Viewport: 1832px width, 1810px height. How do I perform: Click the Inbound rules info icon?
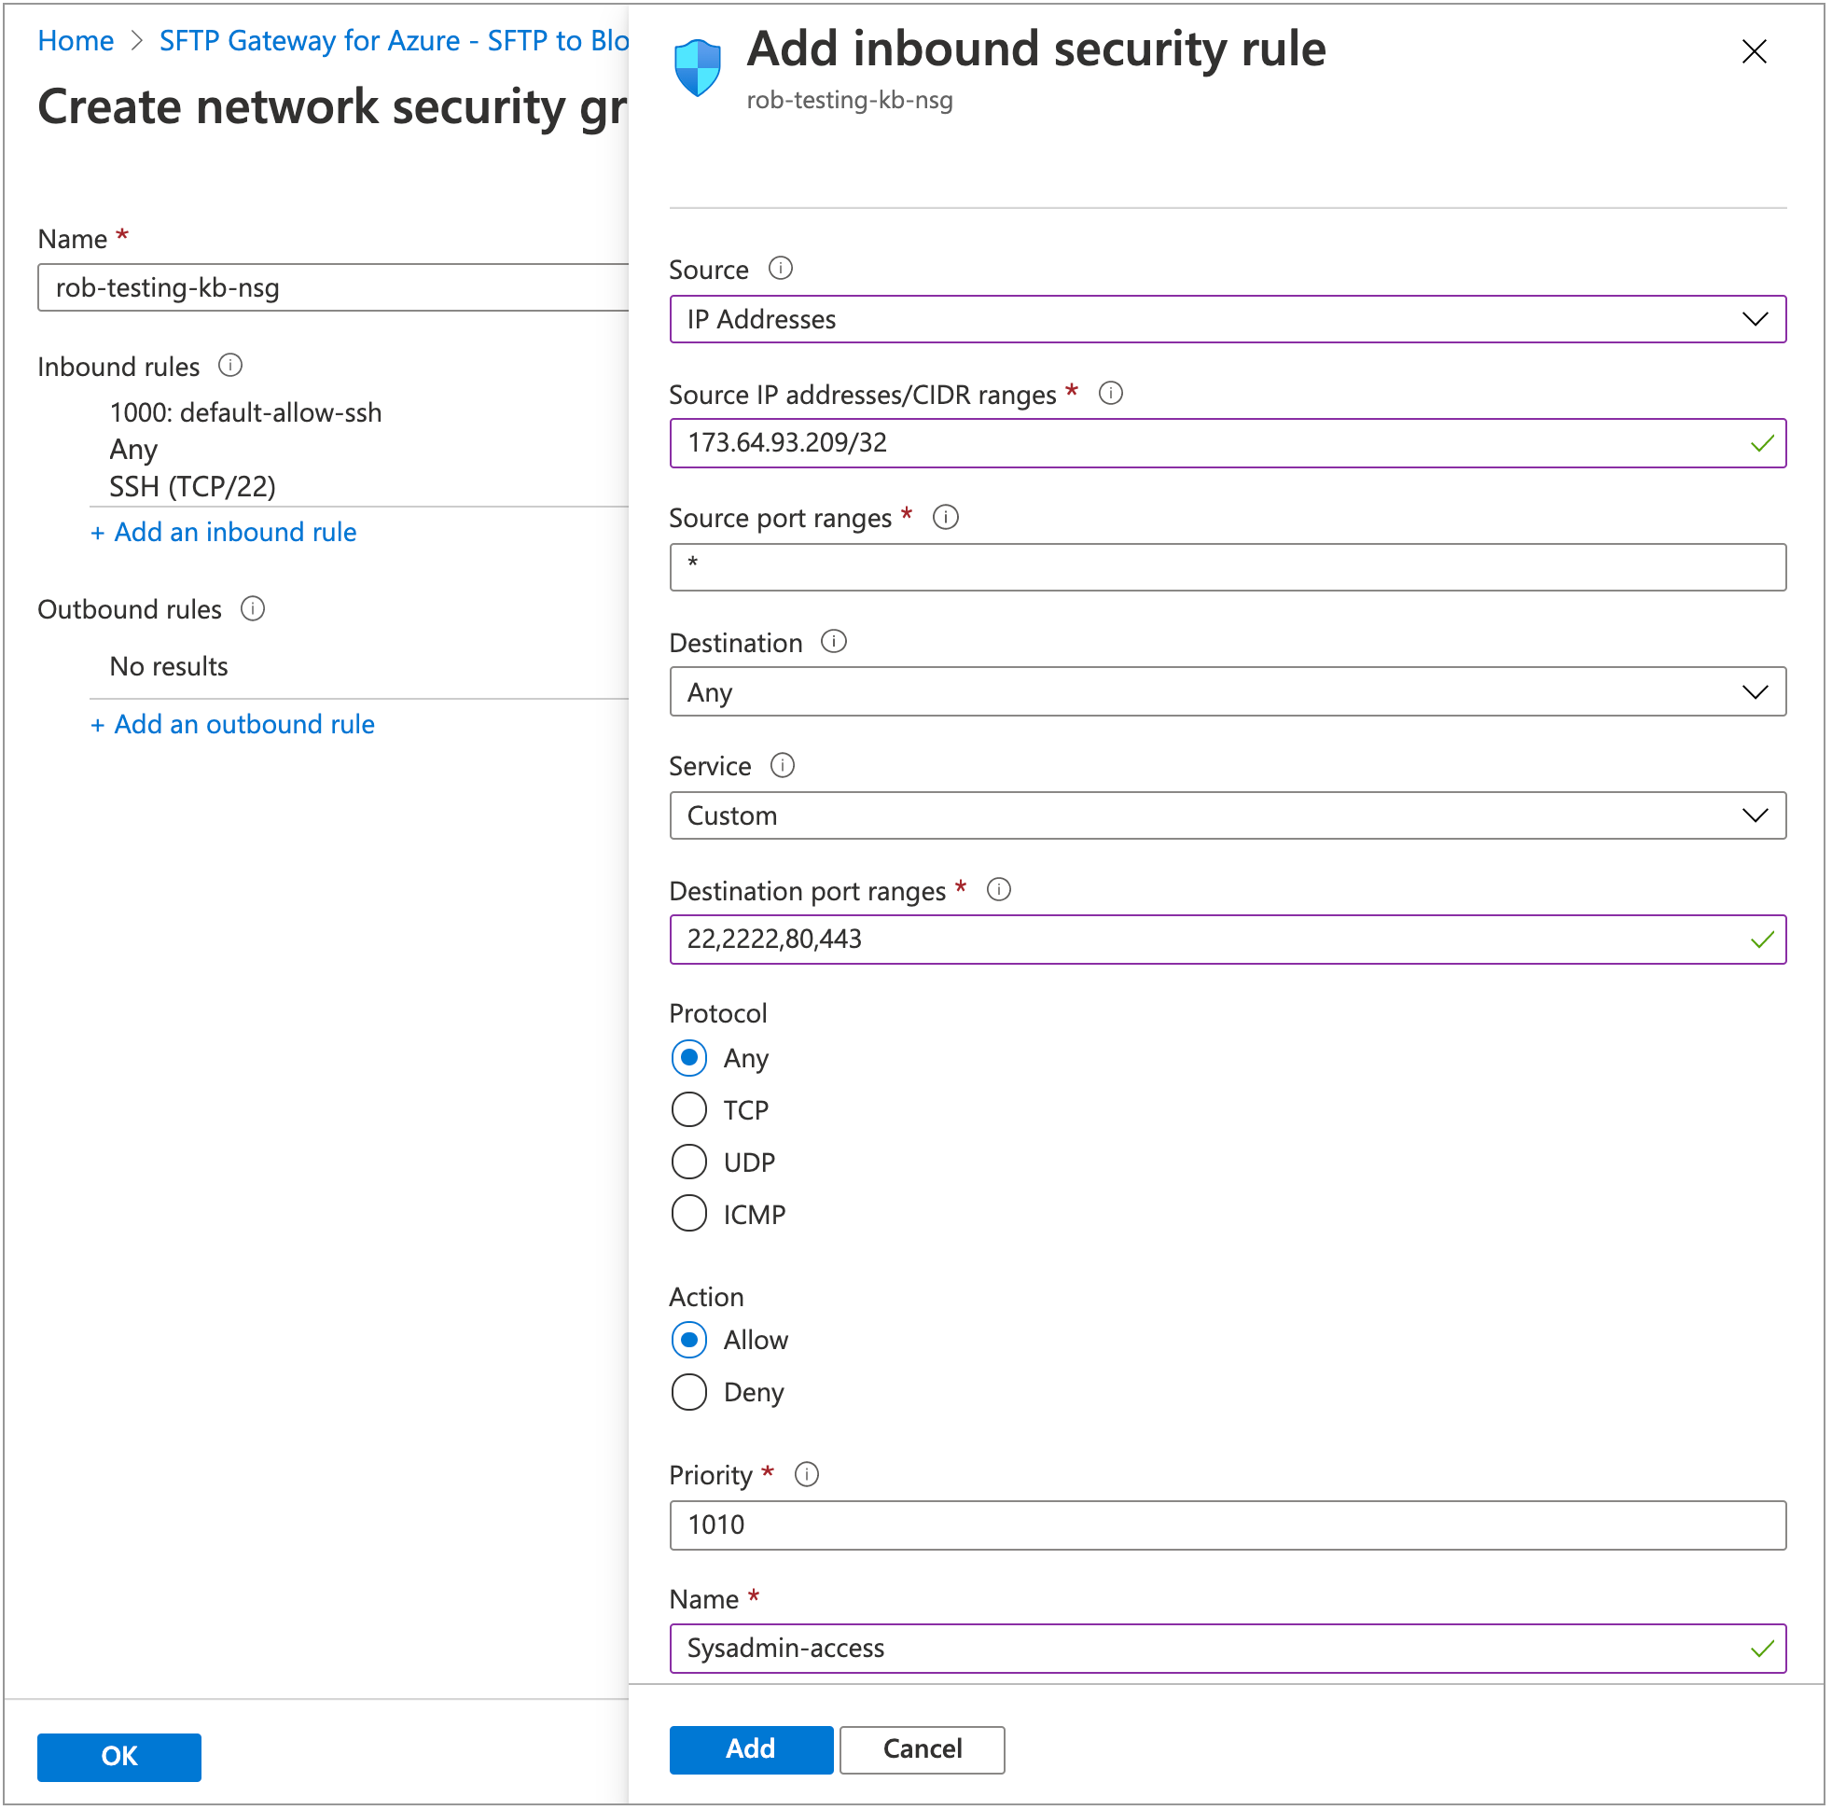tap(230, 365)
